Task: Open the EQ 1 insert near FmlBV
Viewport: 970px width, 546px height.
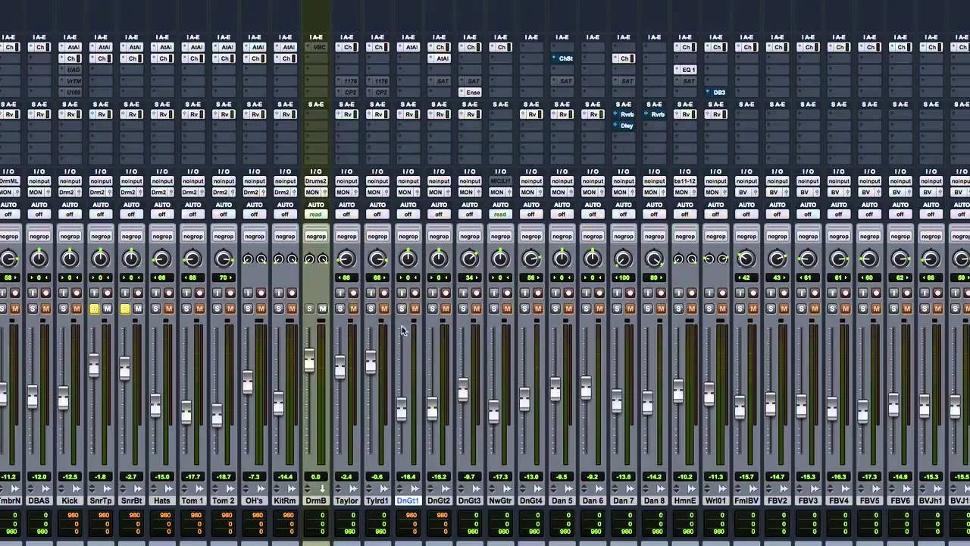Action: (686, 69)
